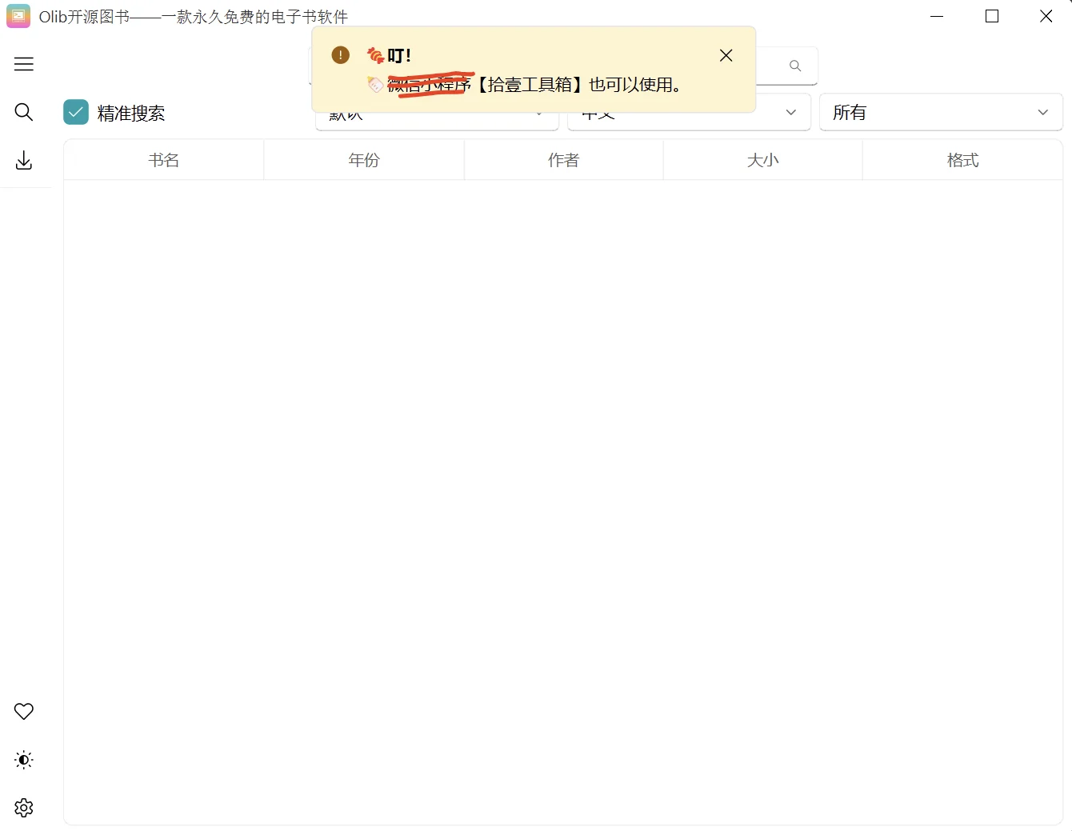The image size is (1072, 831).
Task: Click the magnifier search button
Action: coord(795,66)
